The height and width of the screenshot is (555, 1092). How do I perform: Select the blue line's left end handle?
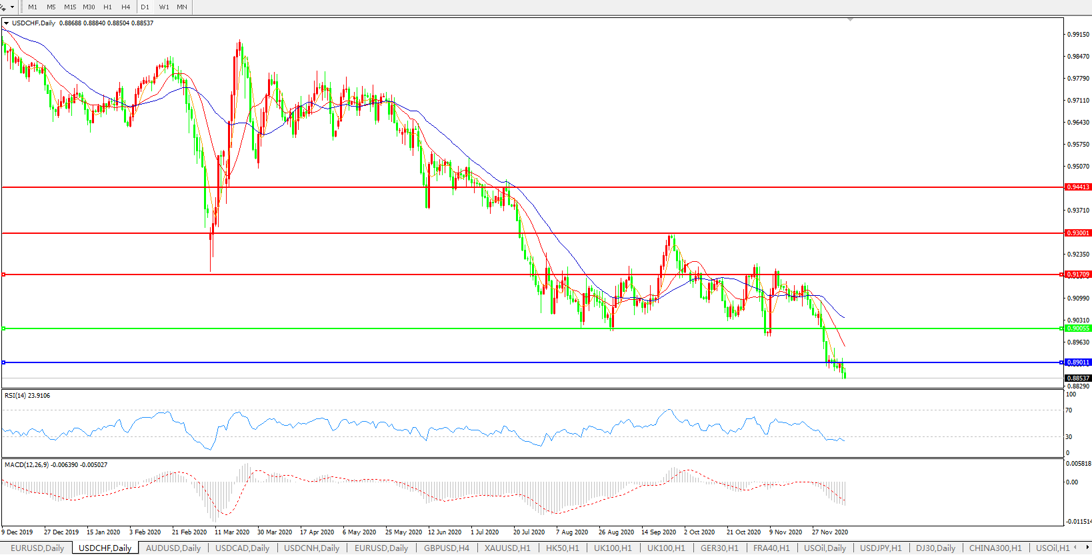tap(3, 362)
